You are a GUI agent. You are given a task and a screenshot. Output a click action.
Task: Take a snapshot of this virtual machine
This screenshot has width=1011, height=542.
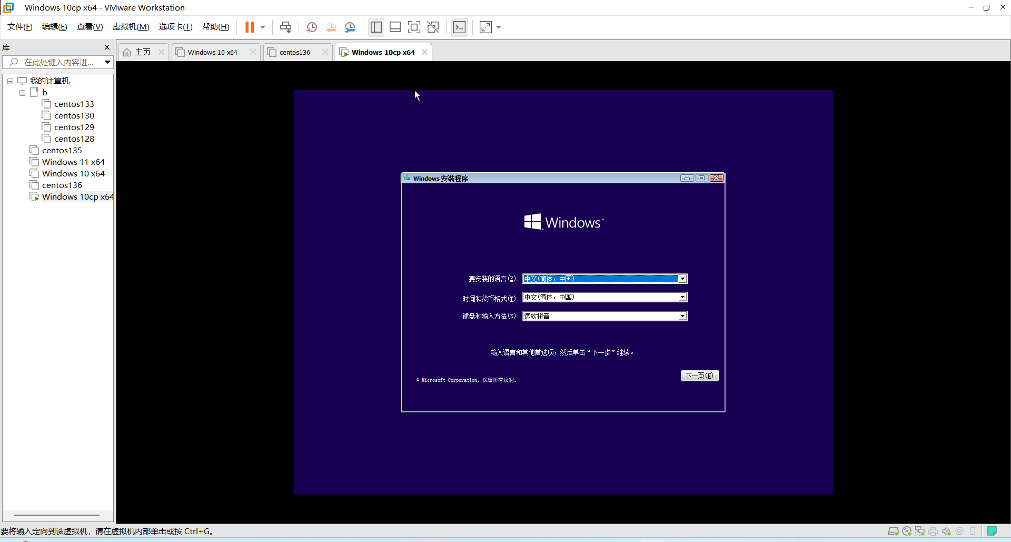pos(312,27)
